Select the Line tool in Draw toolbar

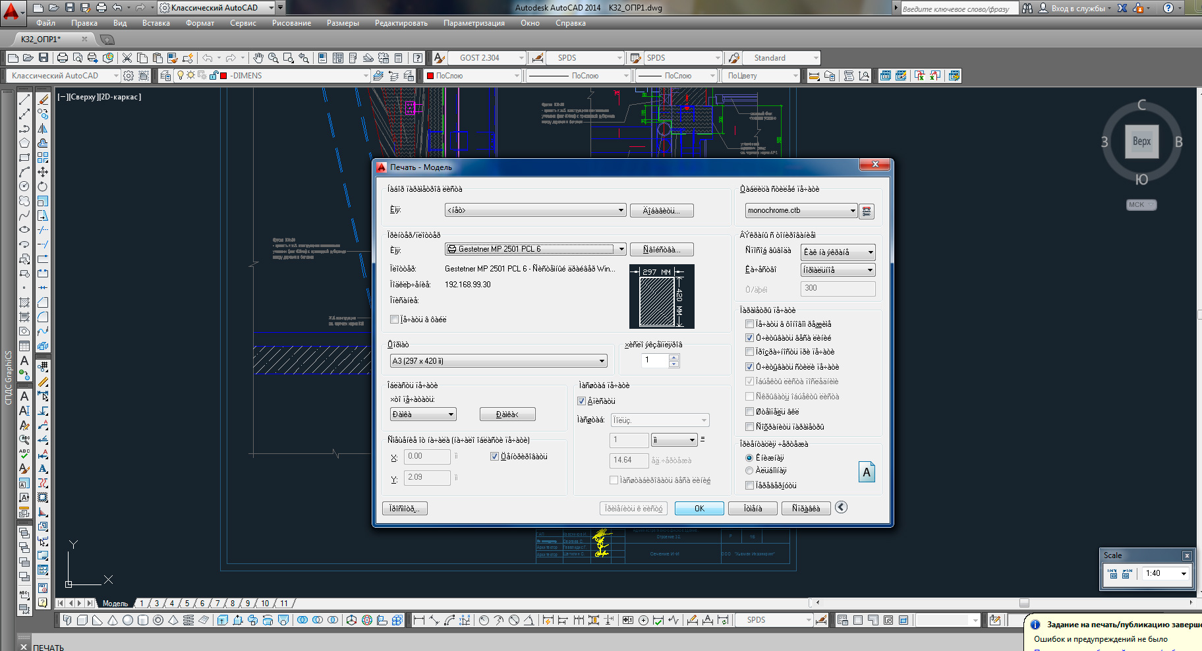[24, 99]
